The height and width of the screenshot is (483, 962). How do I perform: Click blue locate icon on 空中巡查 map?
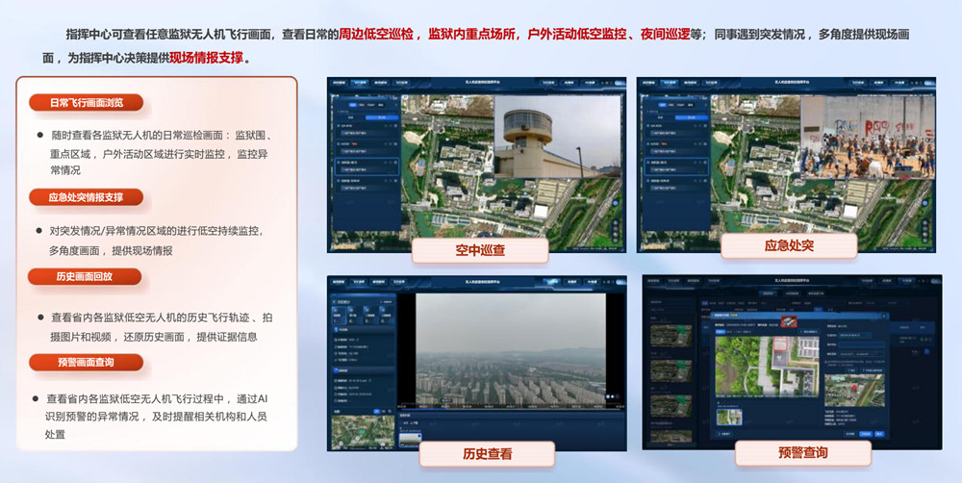point(616,203)
